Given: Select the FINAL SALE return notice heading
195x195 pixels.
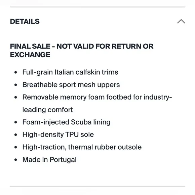Looking at the screenshot, I should pos(82,50).
